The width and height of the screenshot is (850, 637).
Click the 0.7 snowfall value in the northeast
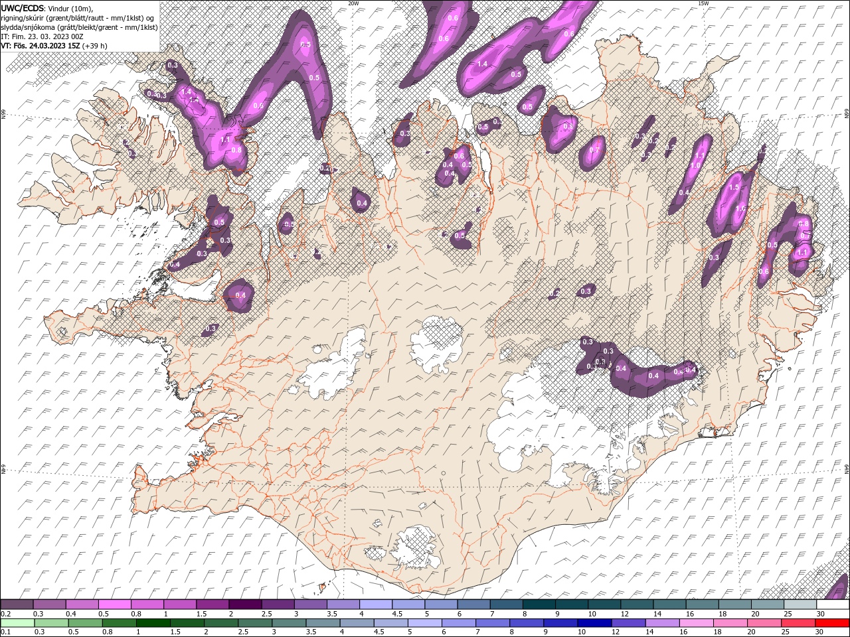coord(594,151)
